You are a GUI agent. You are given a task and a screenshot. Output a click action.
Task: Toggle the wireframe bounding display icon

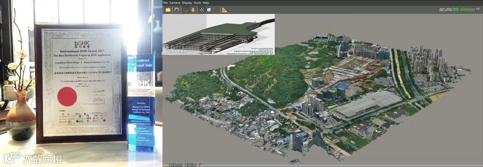(216, 10)
